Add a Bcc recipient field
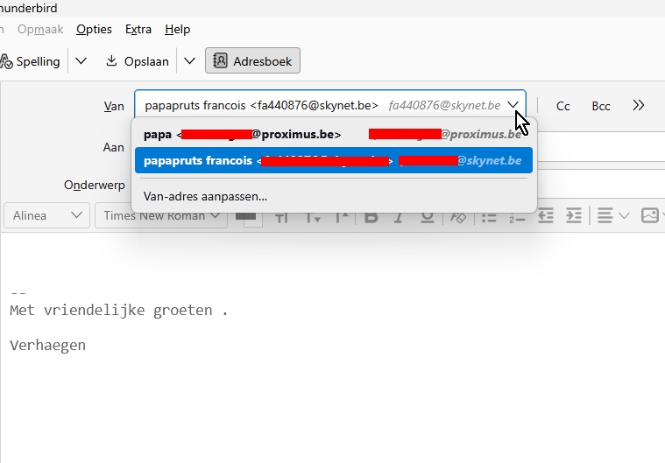The image size is (665, 463). click(601, 106)
